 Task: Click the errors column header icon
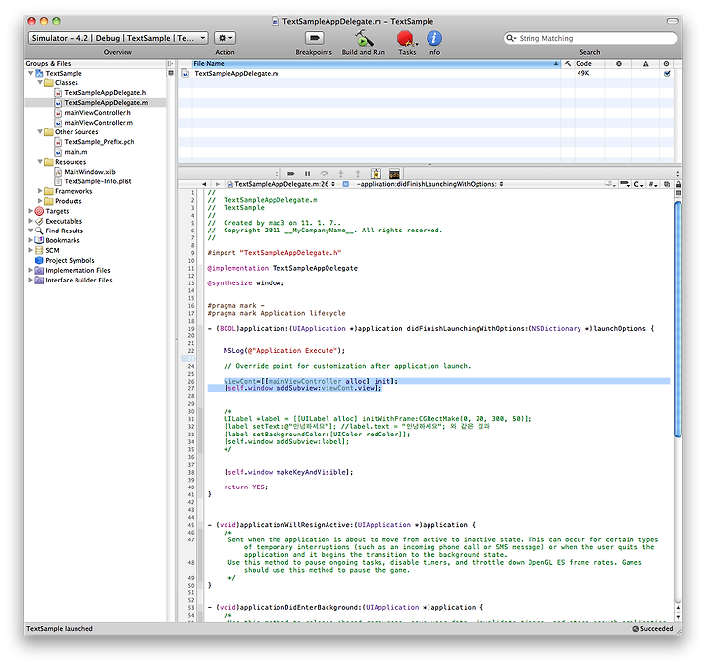click(x=619, y=64)
